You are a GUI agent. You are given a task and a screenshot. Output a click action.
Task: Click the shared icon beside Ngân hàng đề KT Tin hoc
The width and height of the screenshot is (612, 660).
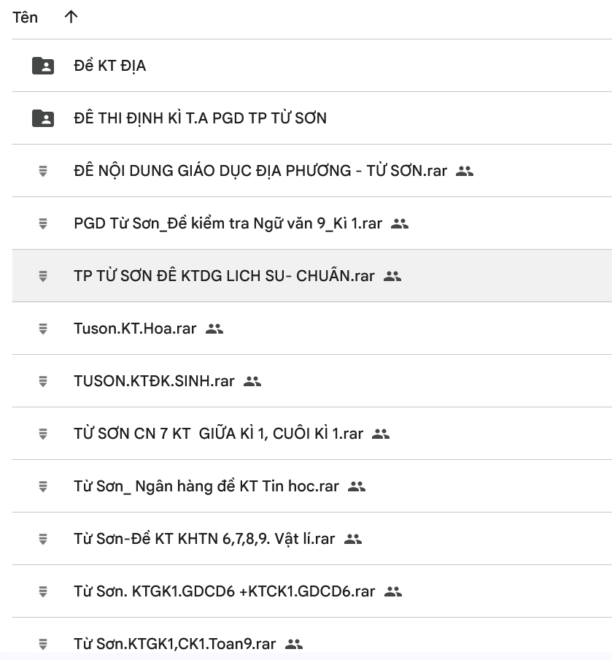[x=357, y=486]
